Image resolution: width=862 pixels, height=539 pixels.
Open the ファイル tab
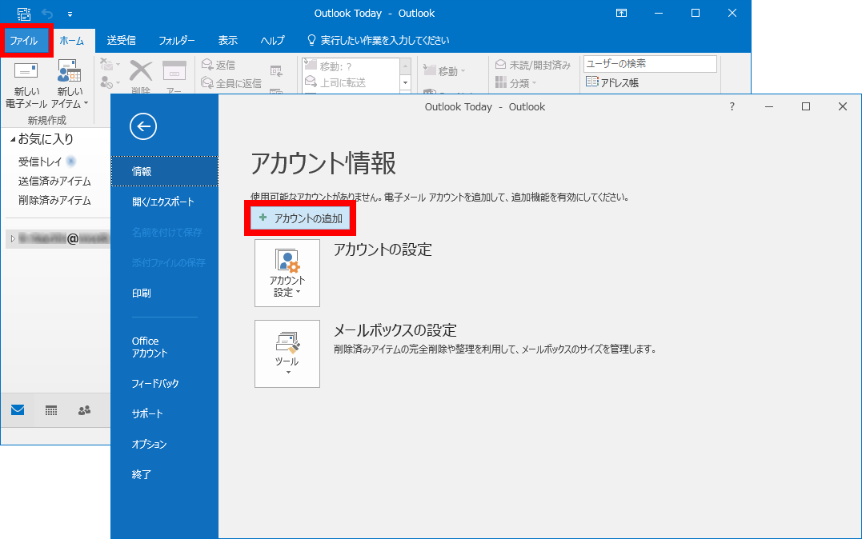click(24, 40)
